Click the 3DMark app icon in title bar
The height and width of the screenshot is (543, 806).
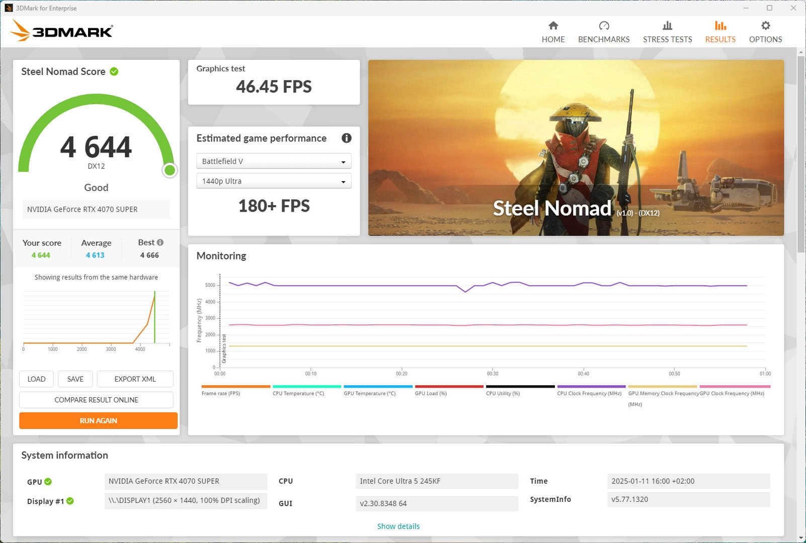(9, 8)
